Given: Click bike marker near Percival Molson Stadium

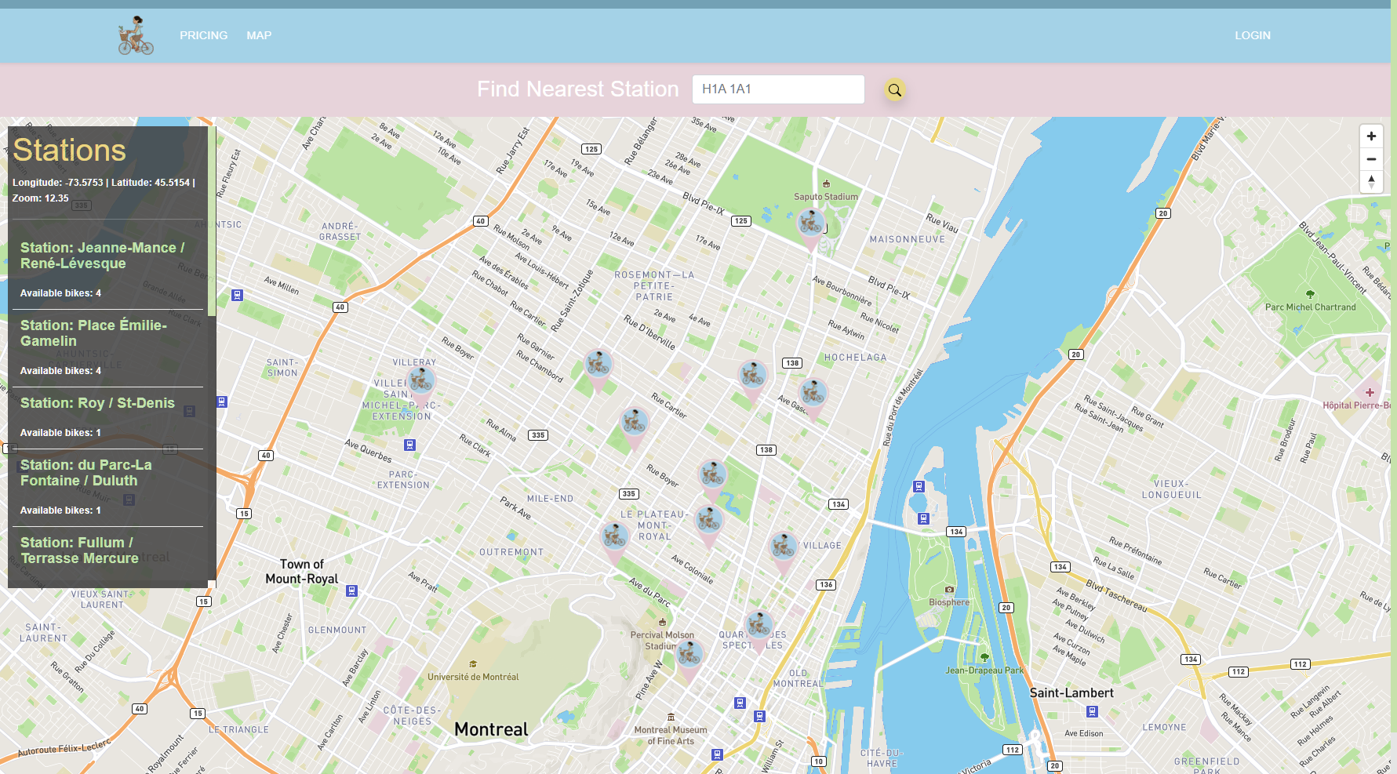Looking at the screenshot, I should coord(689,654).
